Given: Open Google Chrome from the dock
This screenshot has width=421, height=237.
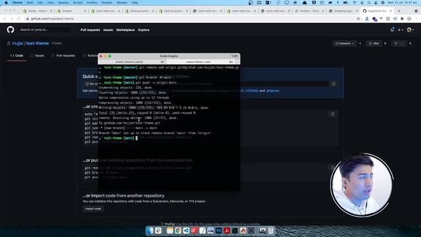Looking at the screenshot, I should tap(178, 230).
